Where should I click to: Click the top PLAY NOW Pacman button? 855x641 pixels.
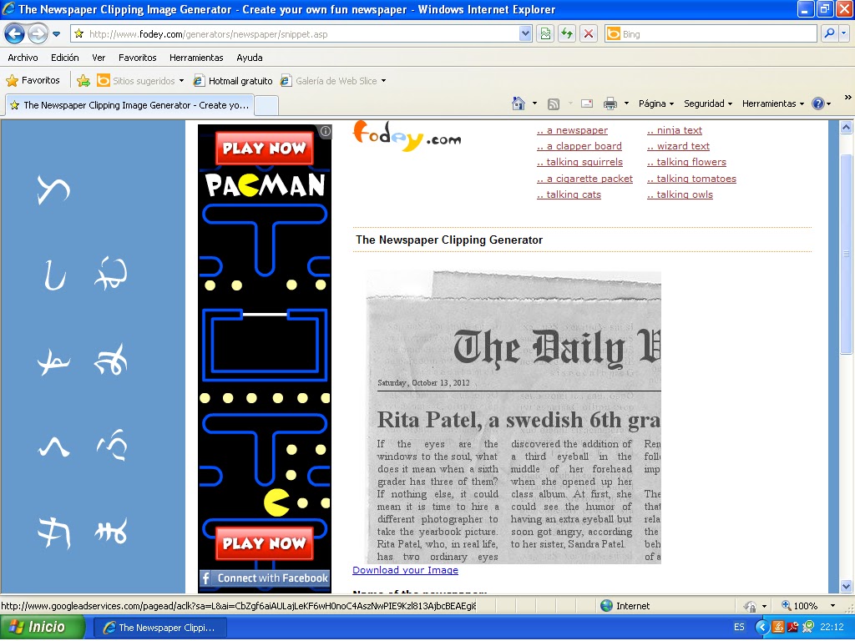tap(265, 148)
